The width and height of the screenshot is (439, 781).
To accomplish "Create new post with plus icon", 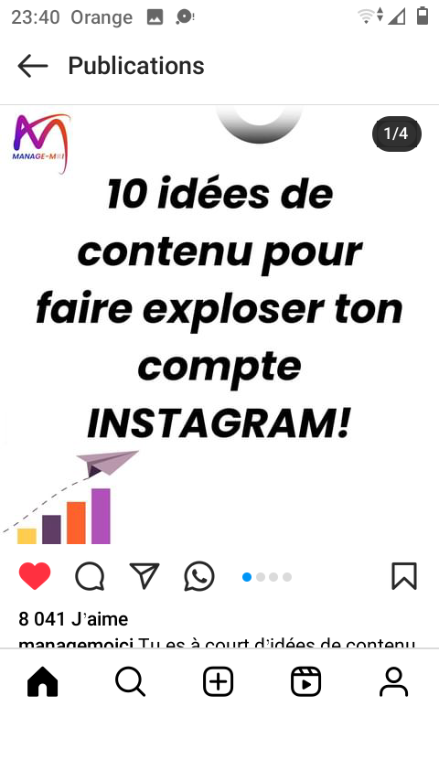I will coord(219,681).
